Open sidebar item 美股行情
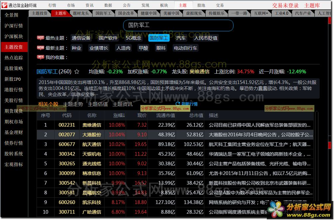The image size is (334, 220). pyautogui.click(x=14, y=101)
